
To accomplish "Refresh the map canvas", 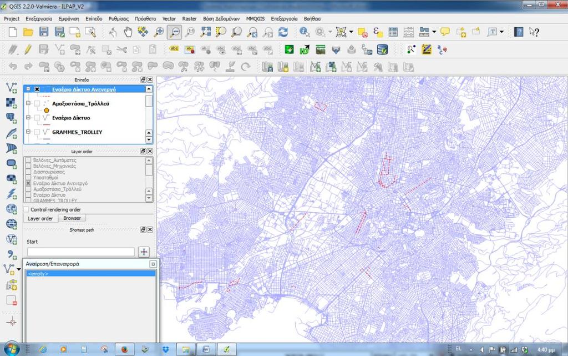I will coord(283,32).
